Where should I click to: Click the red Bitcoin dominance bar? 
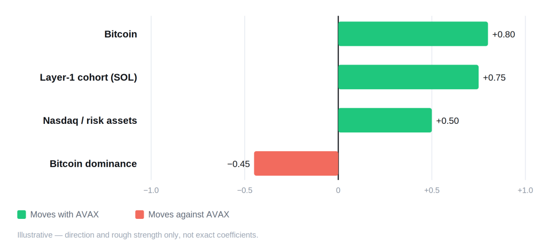point(296,163)
